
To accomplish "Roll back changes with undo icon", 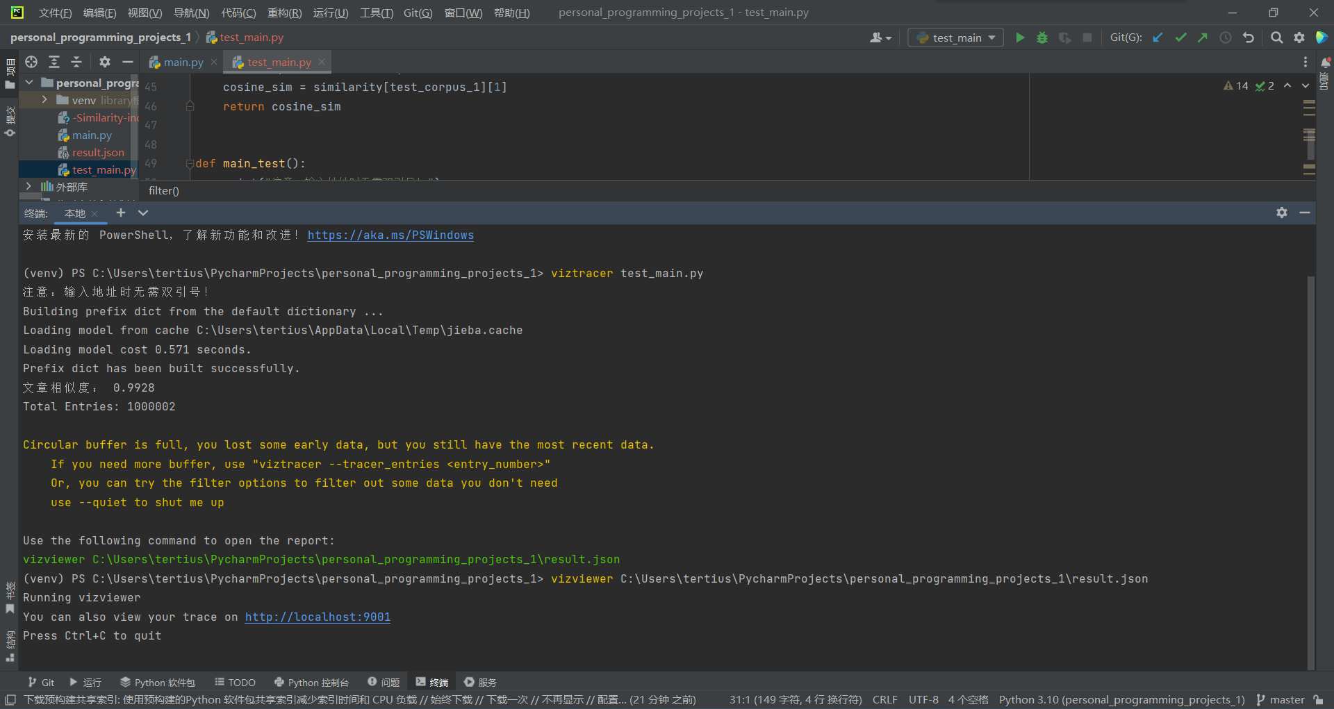I will point(1249,37).
